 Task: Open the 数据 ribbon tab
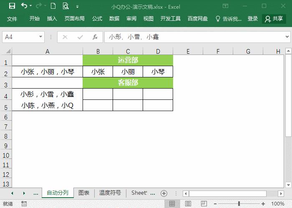click(x=114, y=19)
